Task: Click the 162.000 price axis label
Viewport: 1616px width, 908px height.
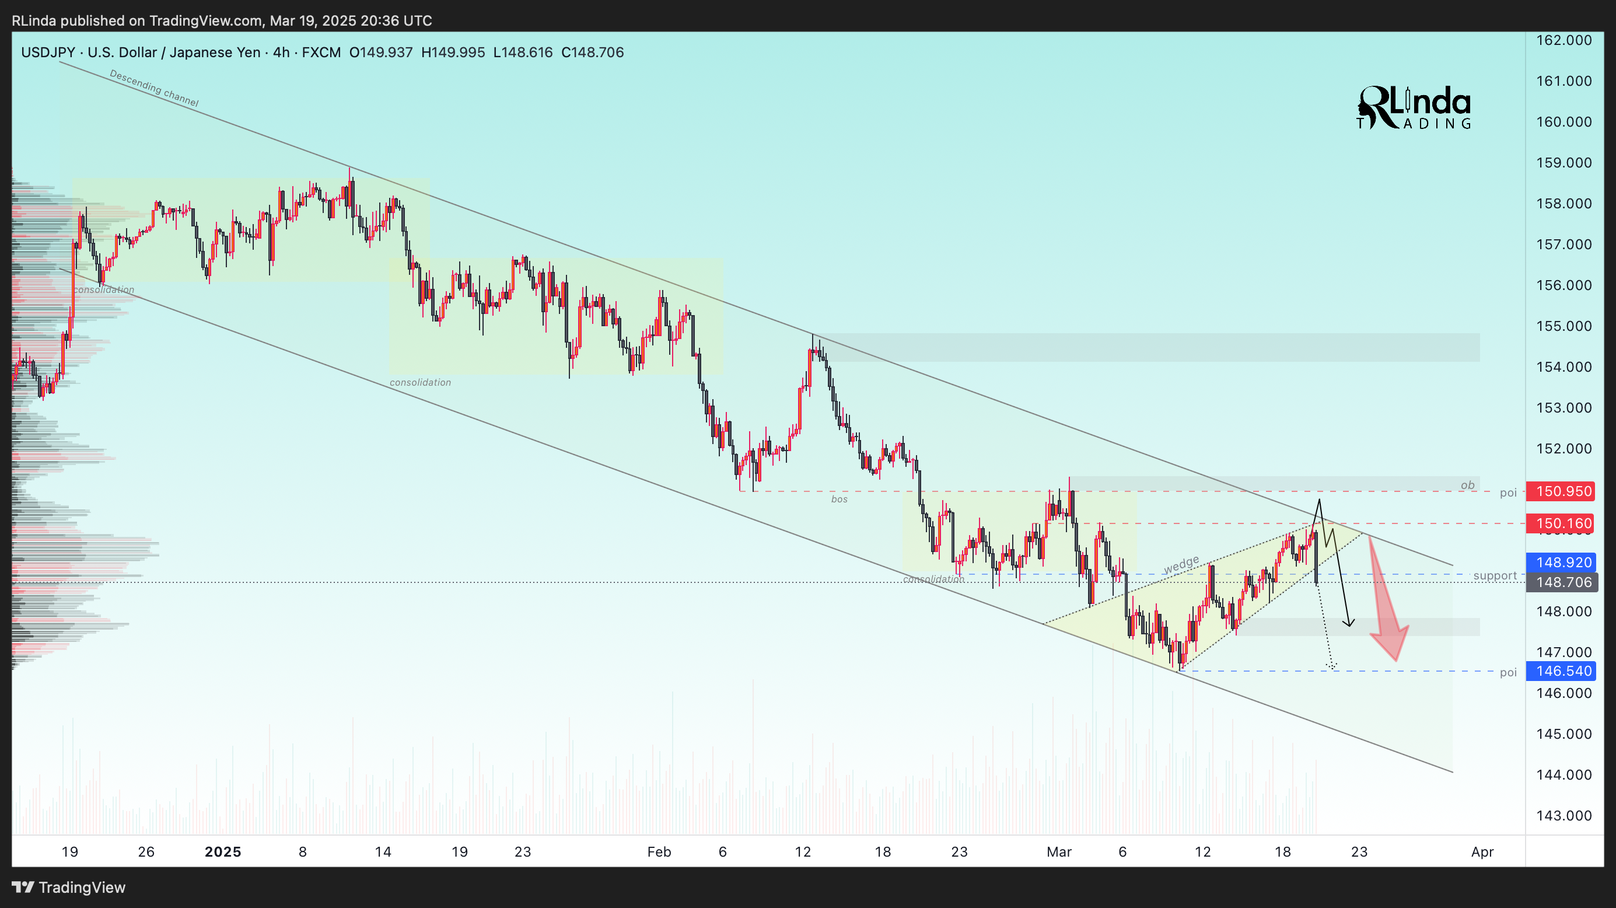Action: point(1563,40)
